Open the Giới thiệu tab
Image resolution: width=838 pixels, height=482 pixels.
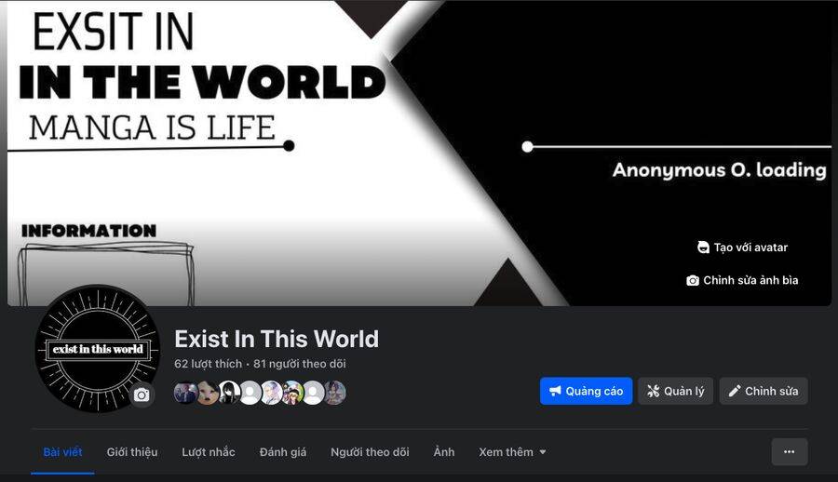(132, 452)
